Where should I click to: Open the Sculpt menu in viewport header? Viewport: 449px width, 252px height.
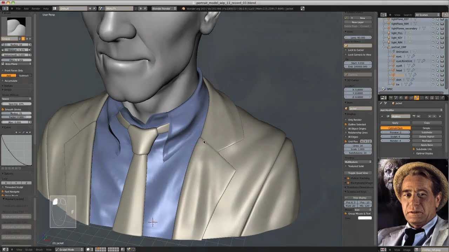[x=28, y=250]
